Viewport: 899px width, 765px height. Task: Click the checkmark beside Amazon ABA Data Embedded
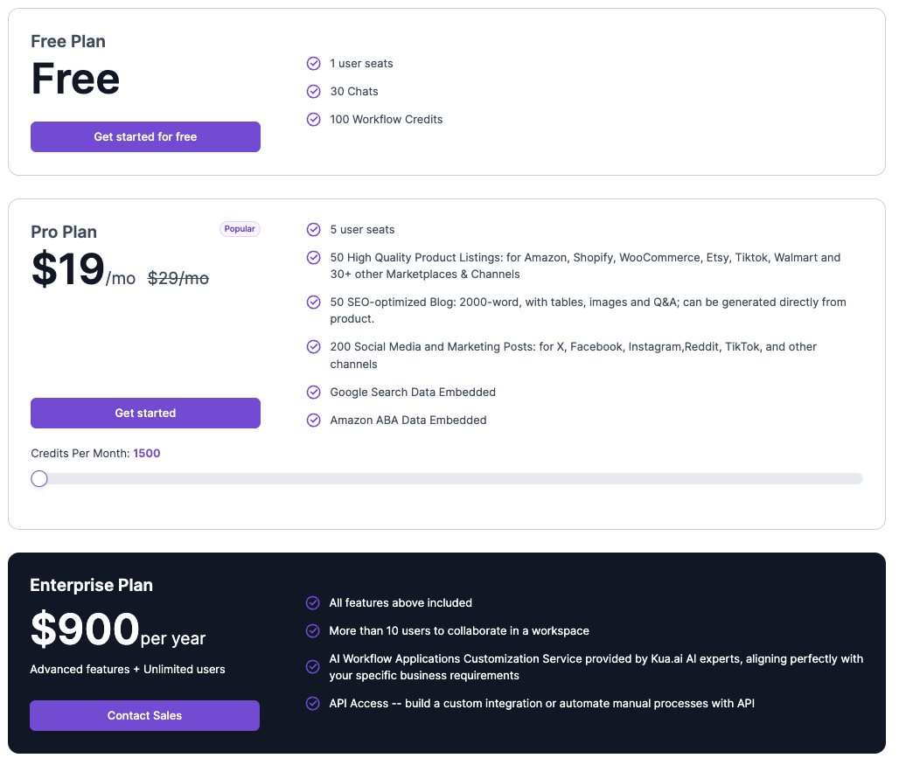point(313,421)
